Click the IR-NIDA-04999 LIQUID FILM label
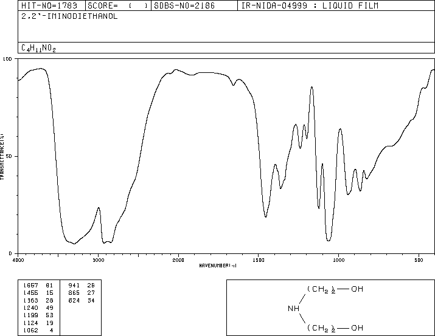Image resolution: width=435 pixels, height=336 pixels. pos(310,5)
